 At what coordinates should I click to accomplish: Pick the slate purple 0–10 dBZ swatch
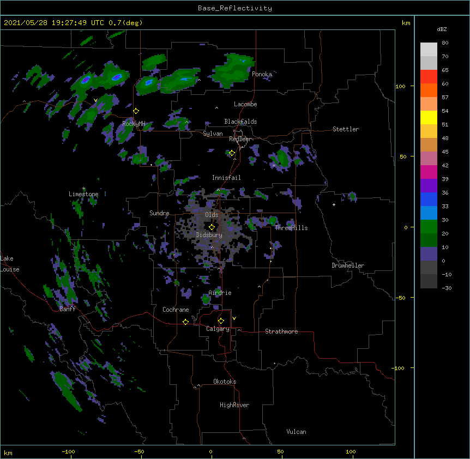[x=429, y=254]
